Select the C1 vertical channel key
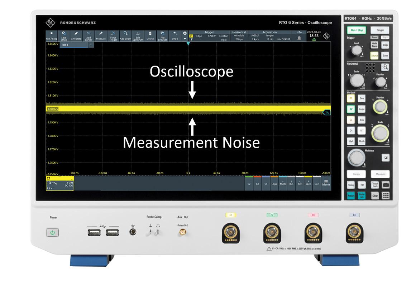The width and height of the screenshot is (406, 306). pyautogui.click(x=351, y=98)
